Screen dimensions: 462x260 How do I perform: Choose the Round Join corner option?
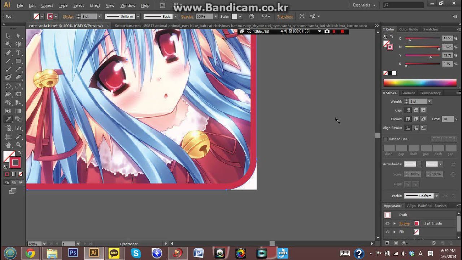415,119
